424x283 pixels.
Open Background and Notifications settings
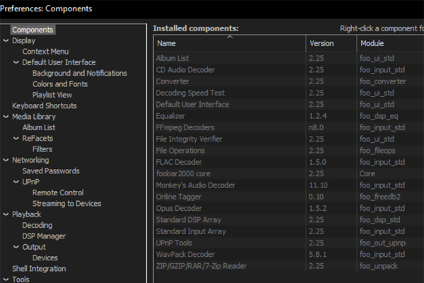tap(79, 73)
